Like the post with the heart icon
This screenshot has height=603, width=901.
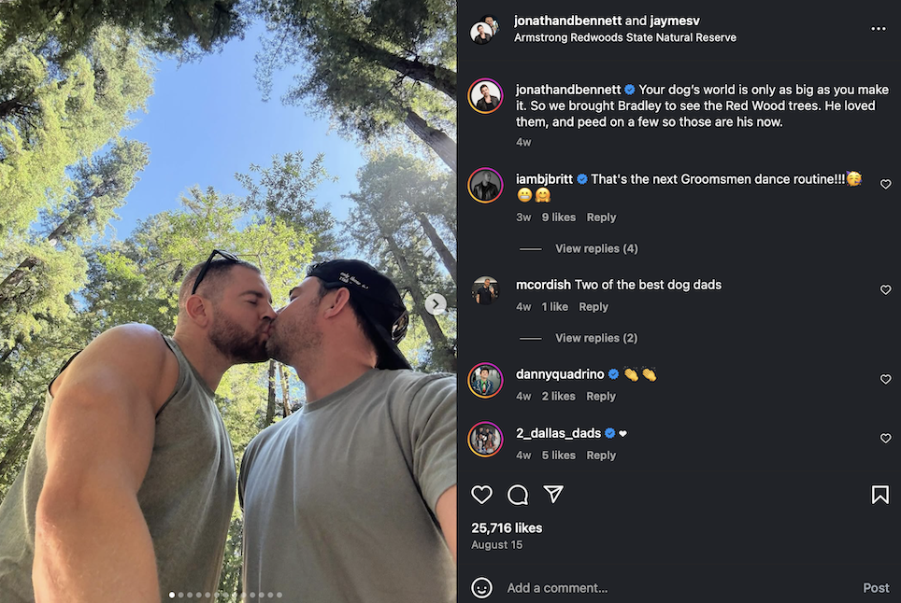tap(481, 495)
